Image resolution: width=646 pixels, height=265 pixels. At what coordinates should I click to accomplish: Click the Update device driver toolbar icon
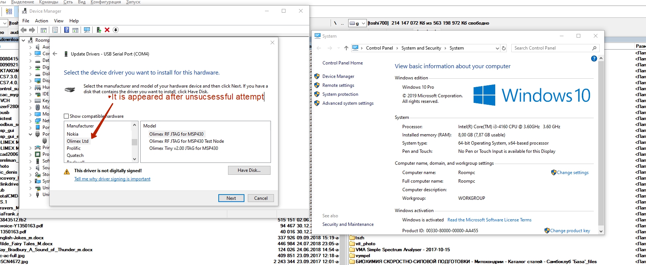coord(99,30)
